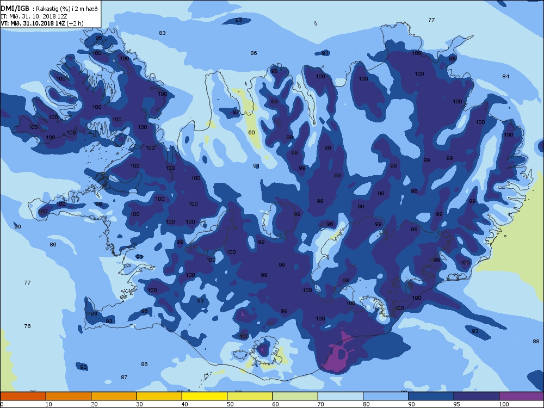Click the dark orange 0–10 legend swatch
Screen dimensions: 544x408
23,396
